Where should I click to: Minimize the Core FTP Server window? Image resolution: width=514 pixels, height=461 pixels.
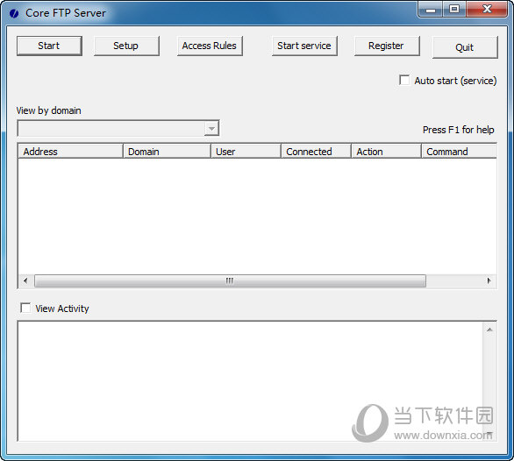click(431, 10)
